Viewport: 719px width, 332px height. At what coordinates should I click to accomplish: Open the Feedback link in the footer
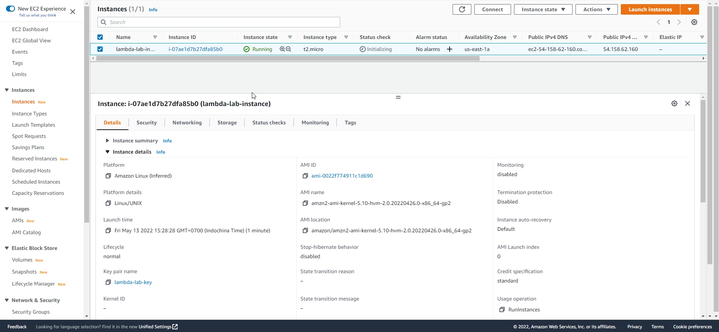click(17, 327)
